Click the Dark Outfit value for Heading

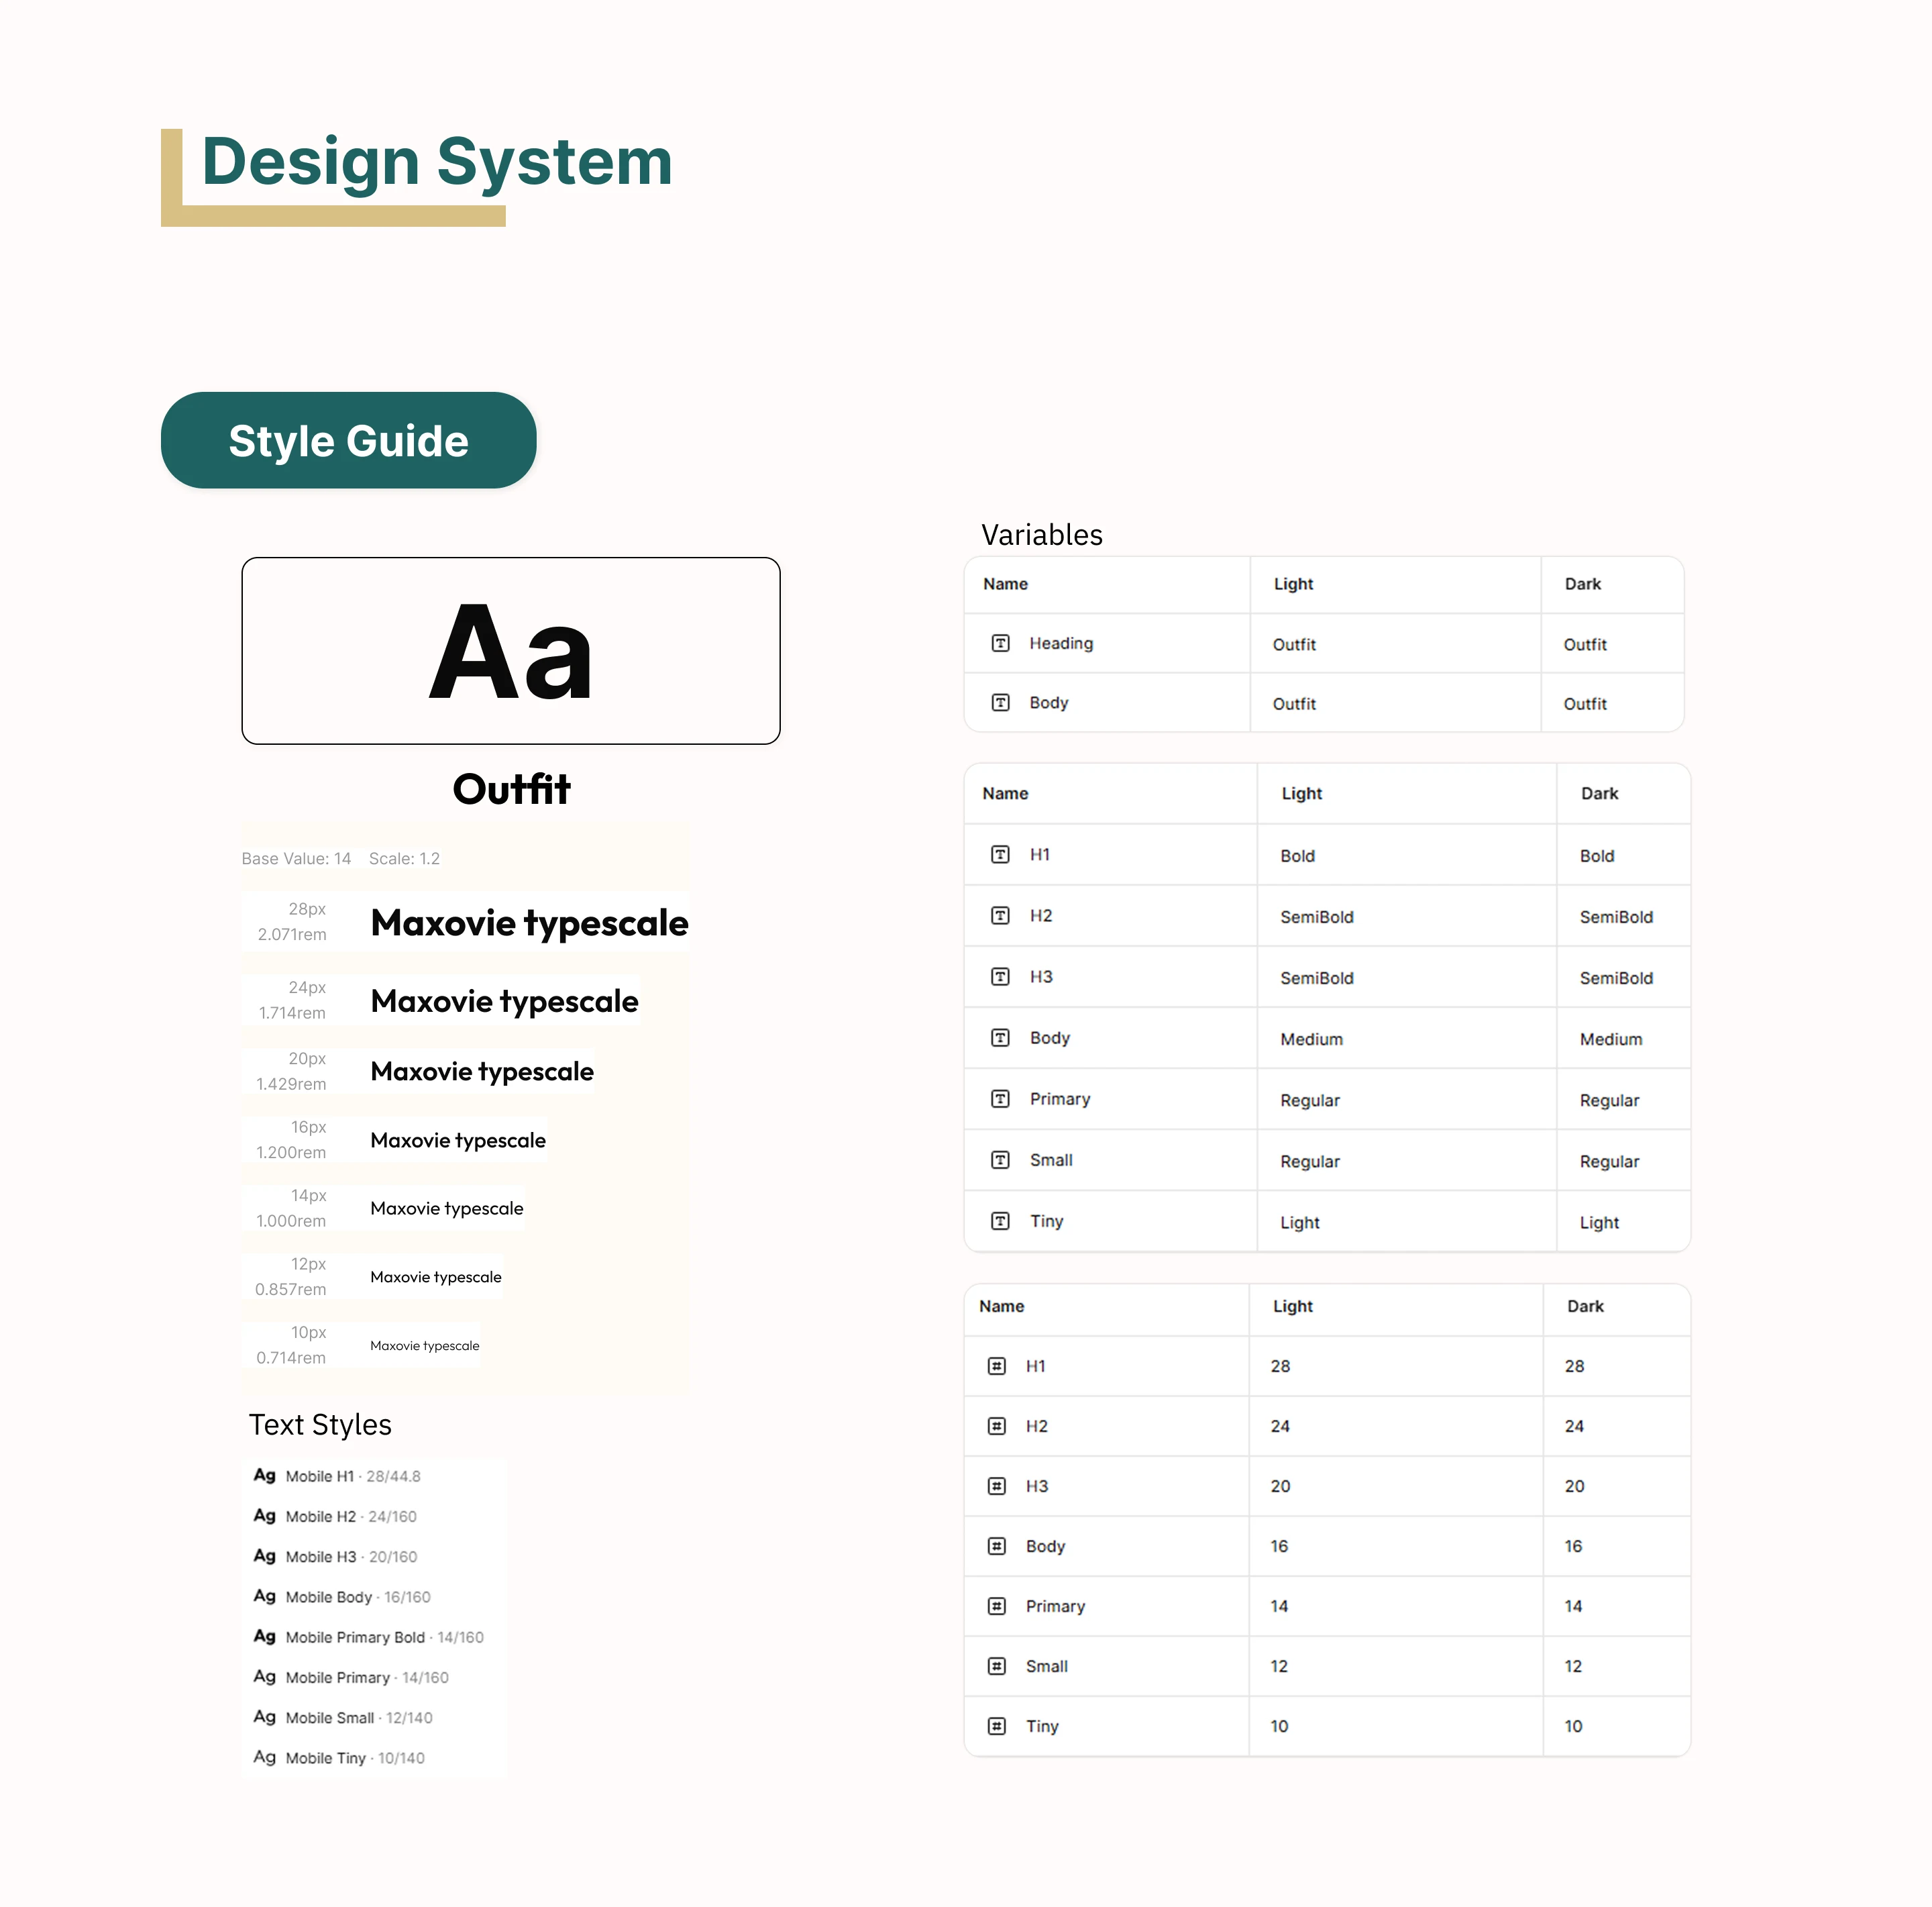point(1584,644)
